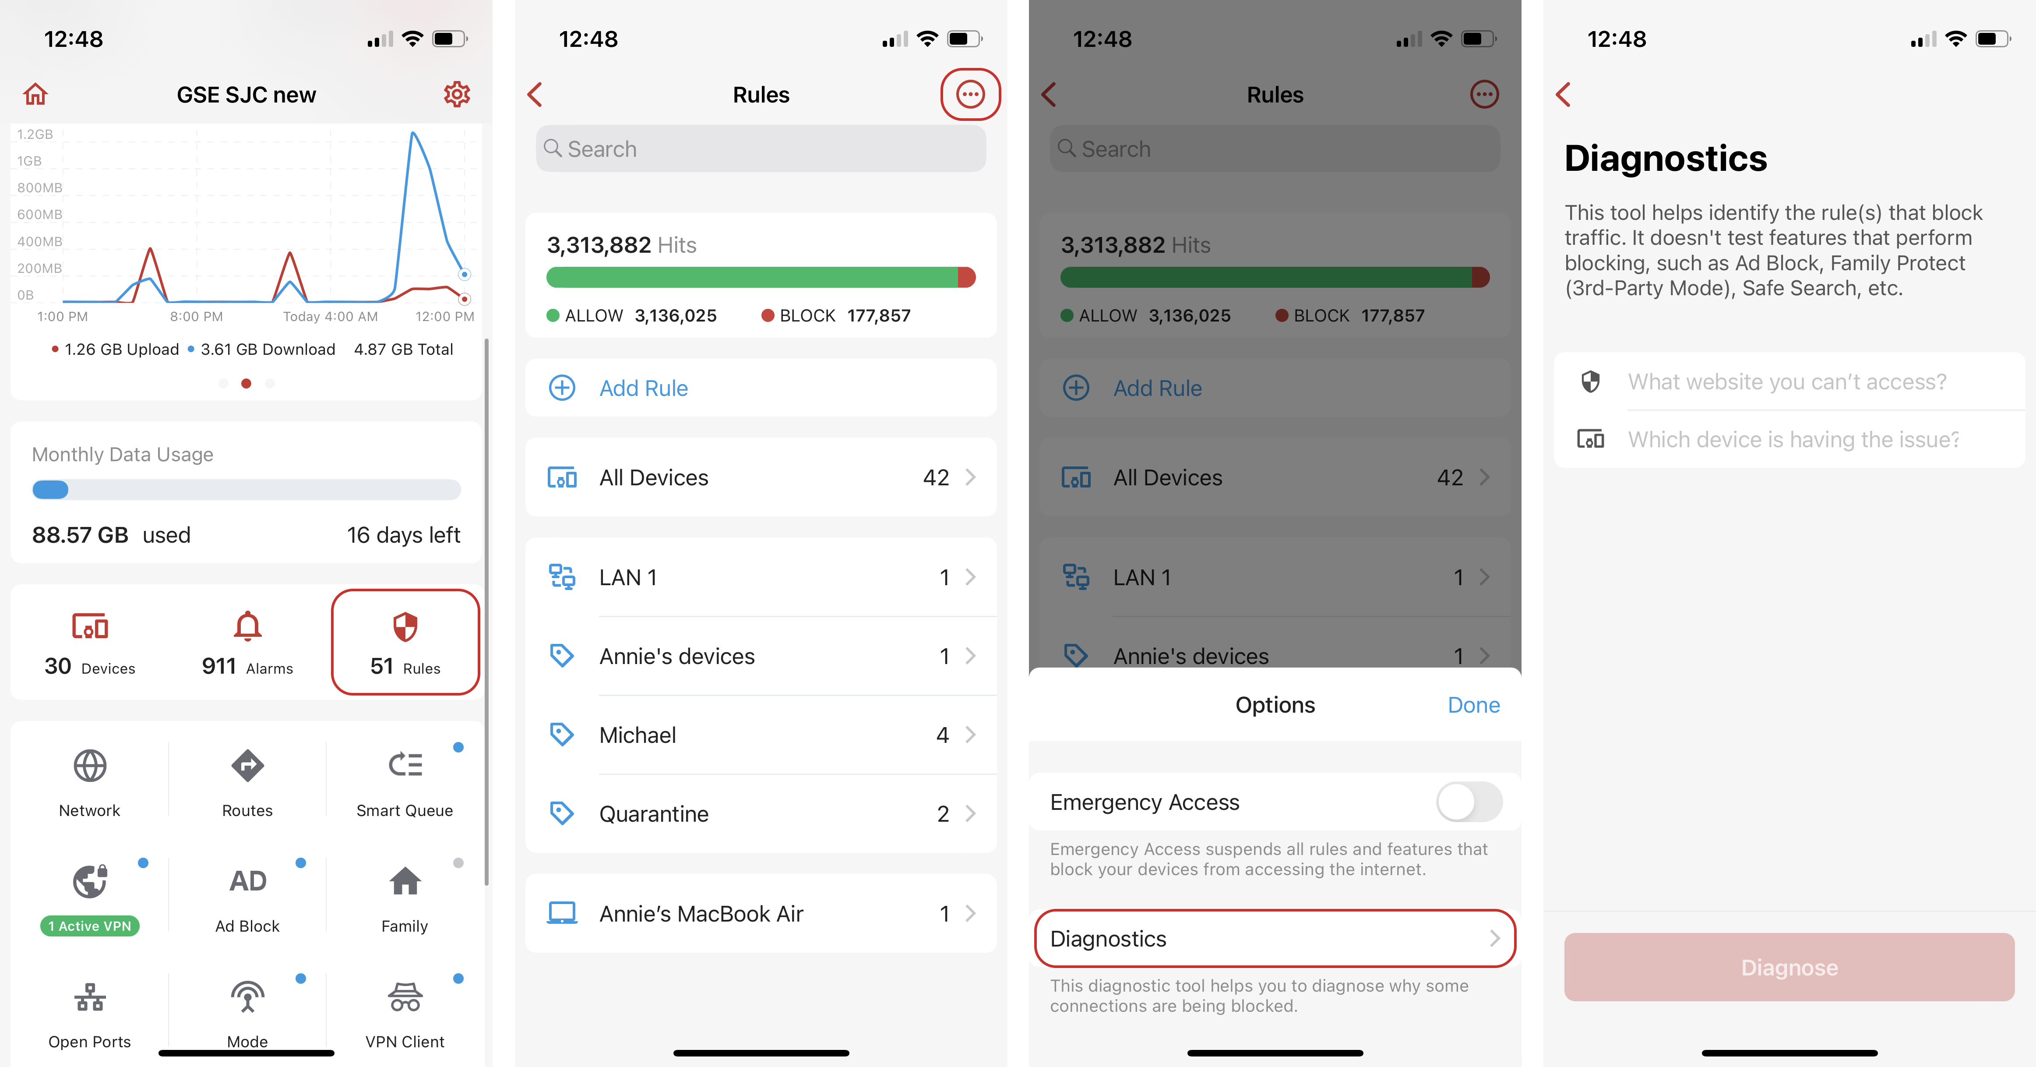The width and height of the screenshot is (2036, 1067).
Task: Open the Annie's MacBook Air rules entry
Action: (761, 914)
